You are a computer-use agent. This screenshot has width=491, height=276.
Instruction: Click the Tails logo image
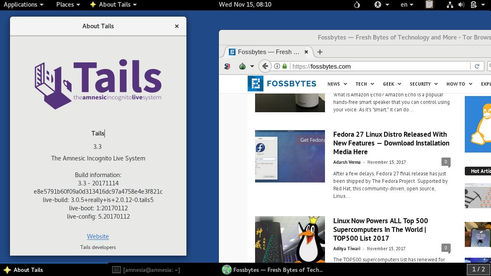[98, 84]
